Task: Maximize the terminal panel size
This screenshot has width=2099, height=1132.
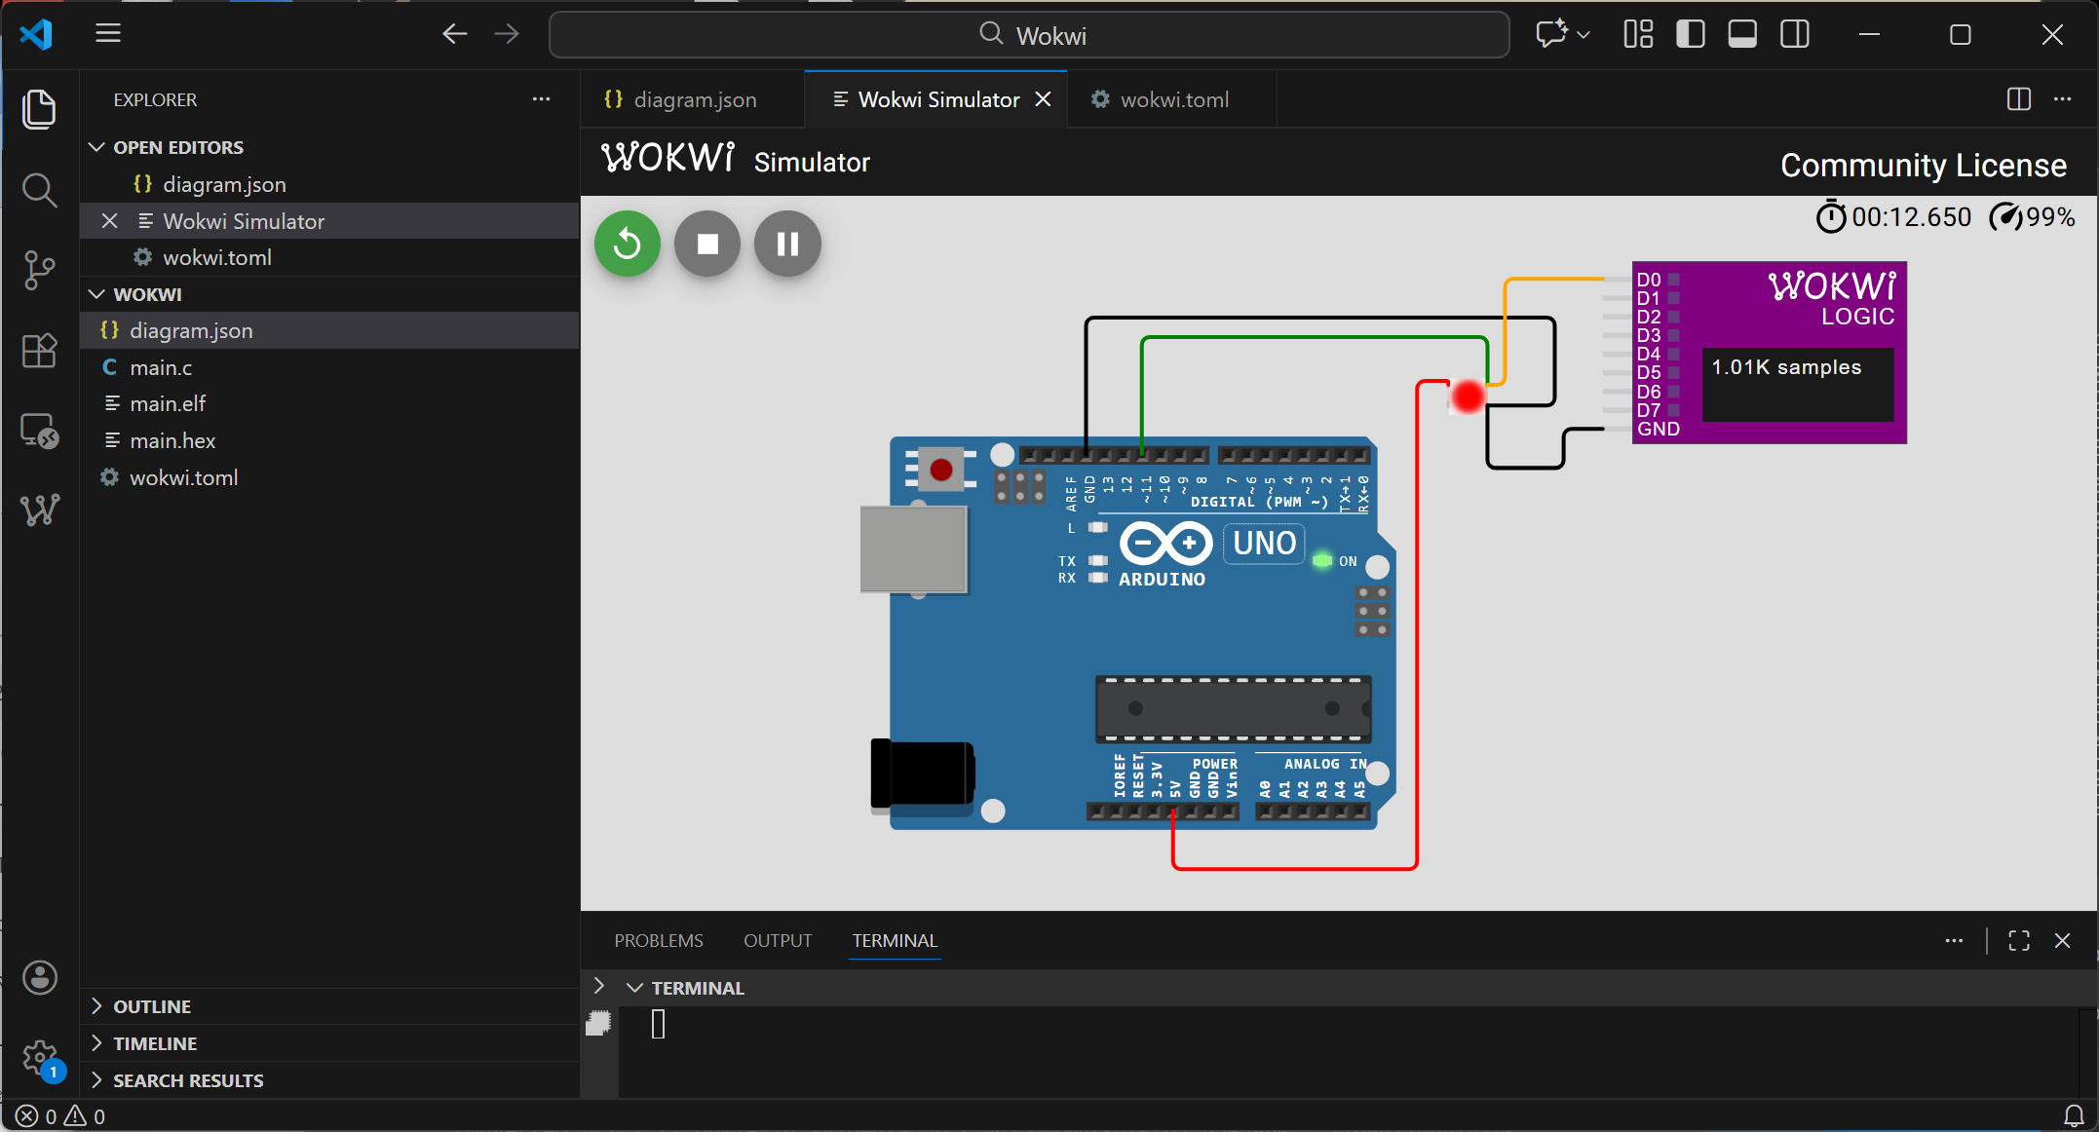Action: (x=2018, y=940)
